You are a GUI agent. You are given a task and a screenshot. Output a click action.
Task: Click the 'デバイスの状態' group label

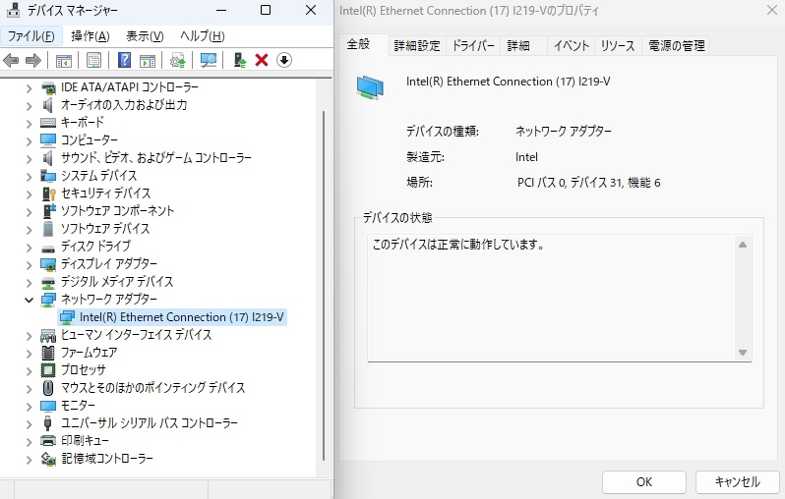pyautogui.click(x=396, y=217)
